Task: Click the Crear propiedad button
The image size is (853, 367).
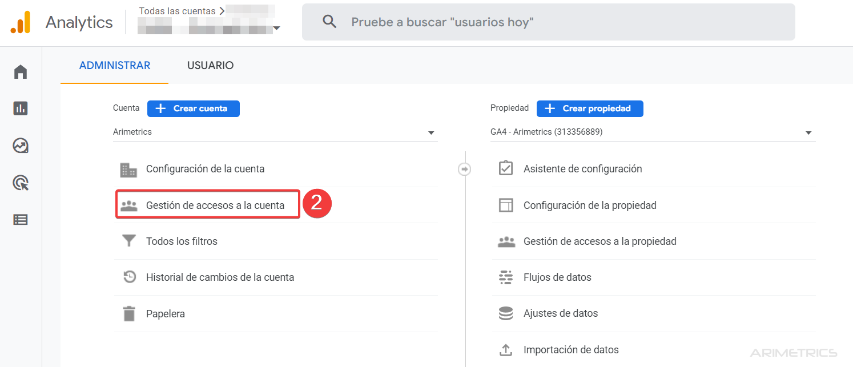Action: click(590, 108)
